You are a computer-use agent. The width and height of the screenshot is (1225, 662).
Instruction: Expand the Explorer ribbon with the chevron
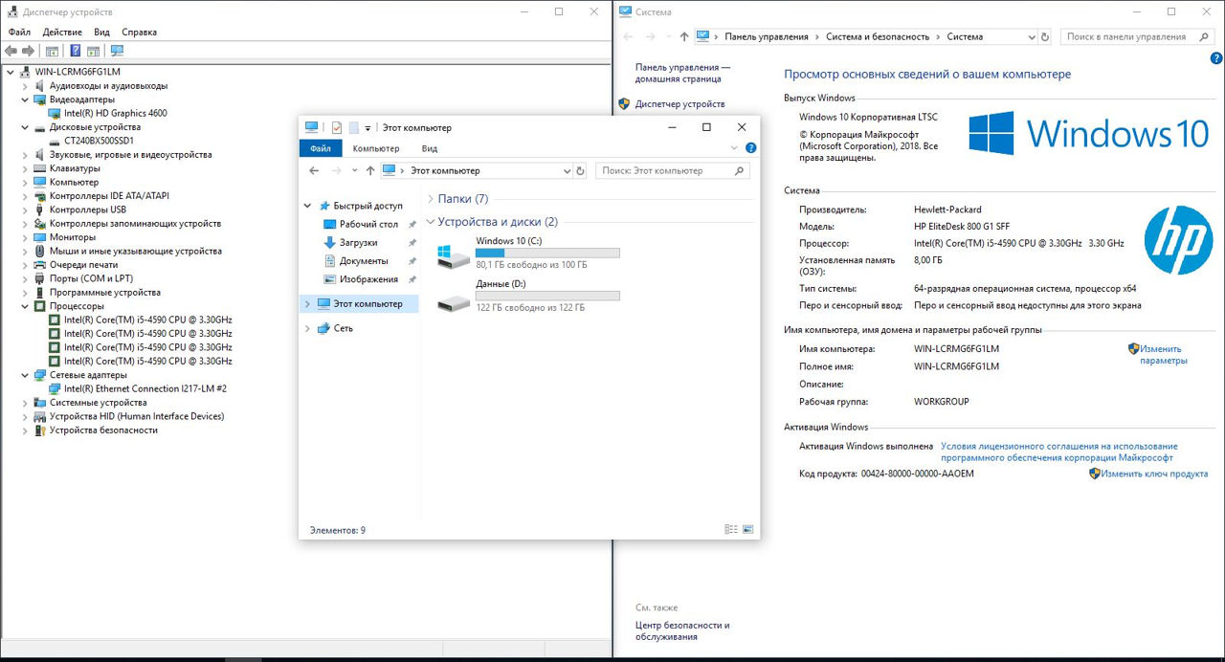coord(734,148)
